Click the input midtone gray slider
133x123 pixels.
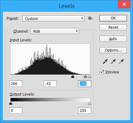85,76
